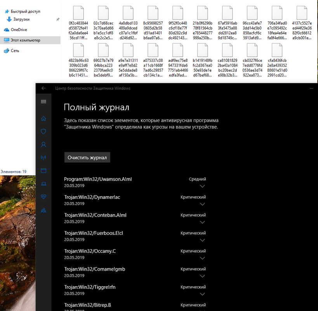318x311 pixels.
Task: Select file cb0327f6ce7edd8776fd in Explorer
Action: click(252, 60)
